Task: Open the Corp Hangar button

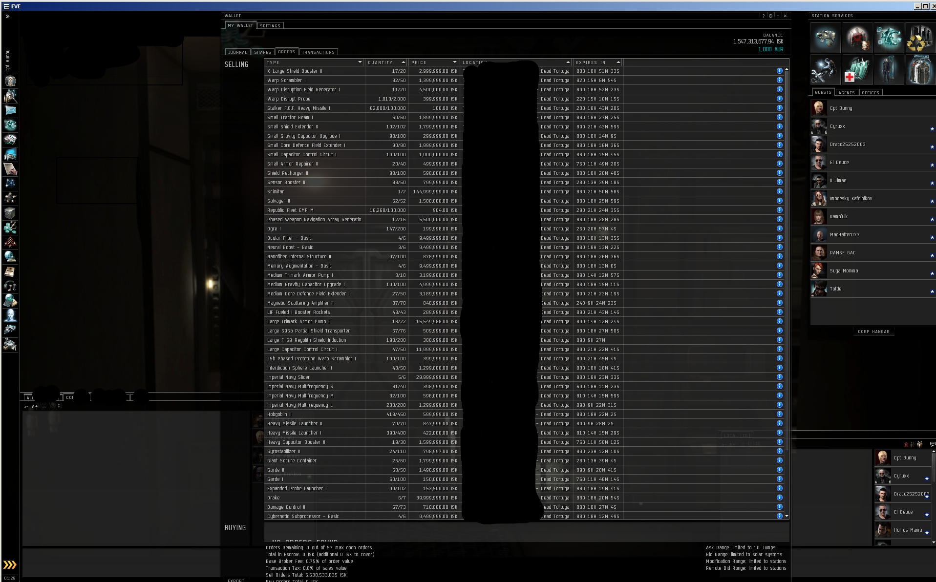Action: (874, 332)
